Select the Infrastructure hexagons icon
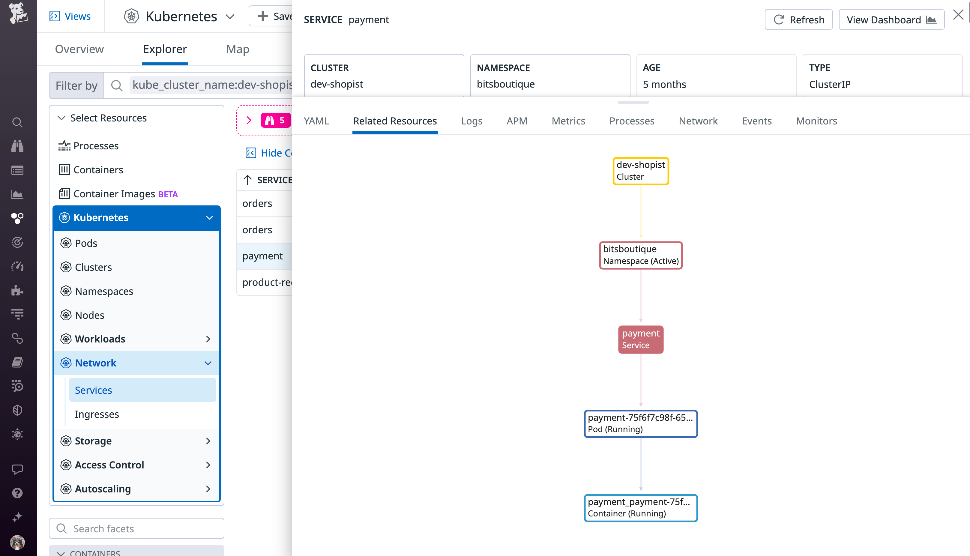Image resolution: width=970 pixels, height=556 pixels. pos(18,218)
